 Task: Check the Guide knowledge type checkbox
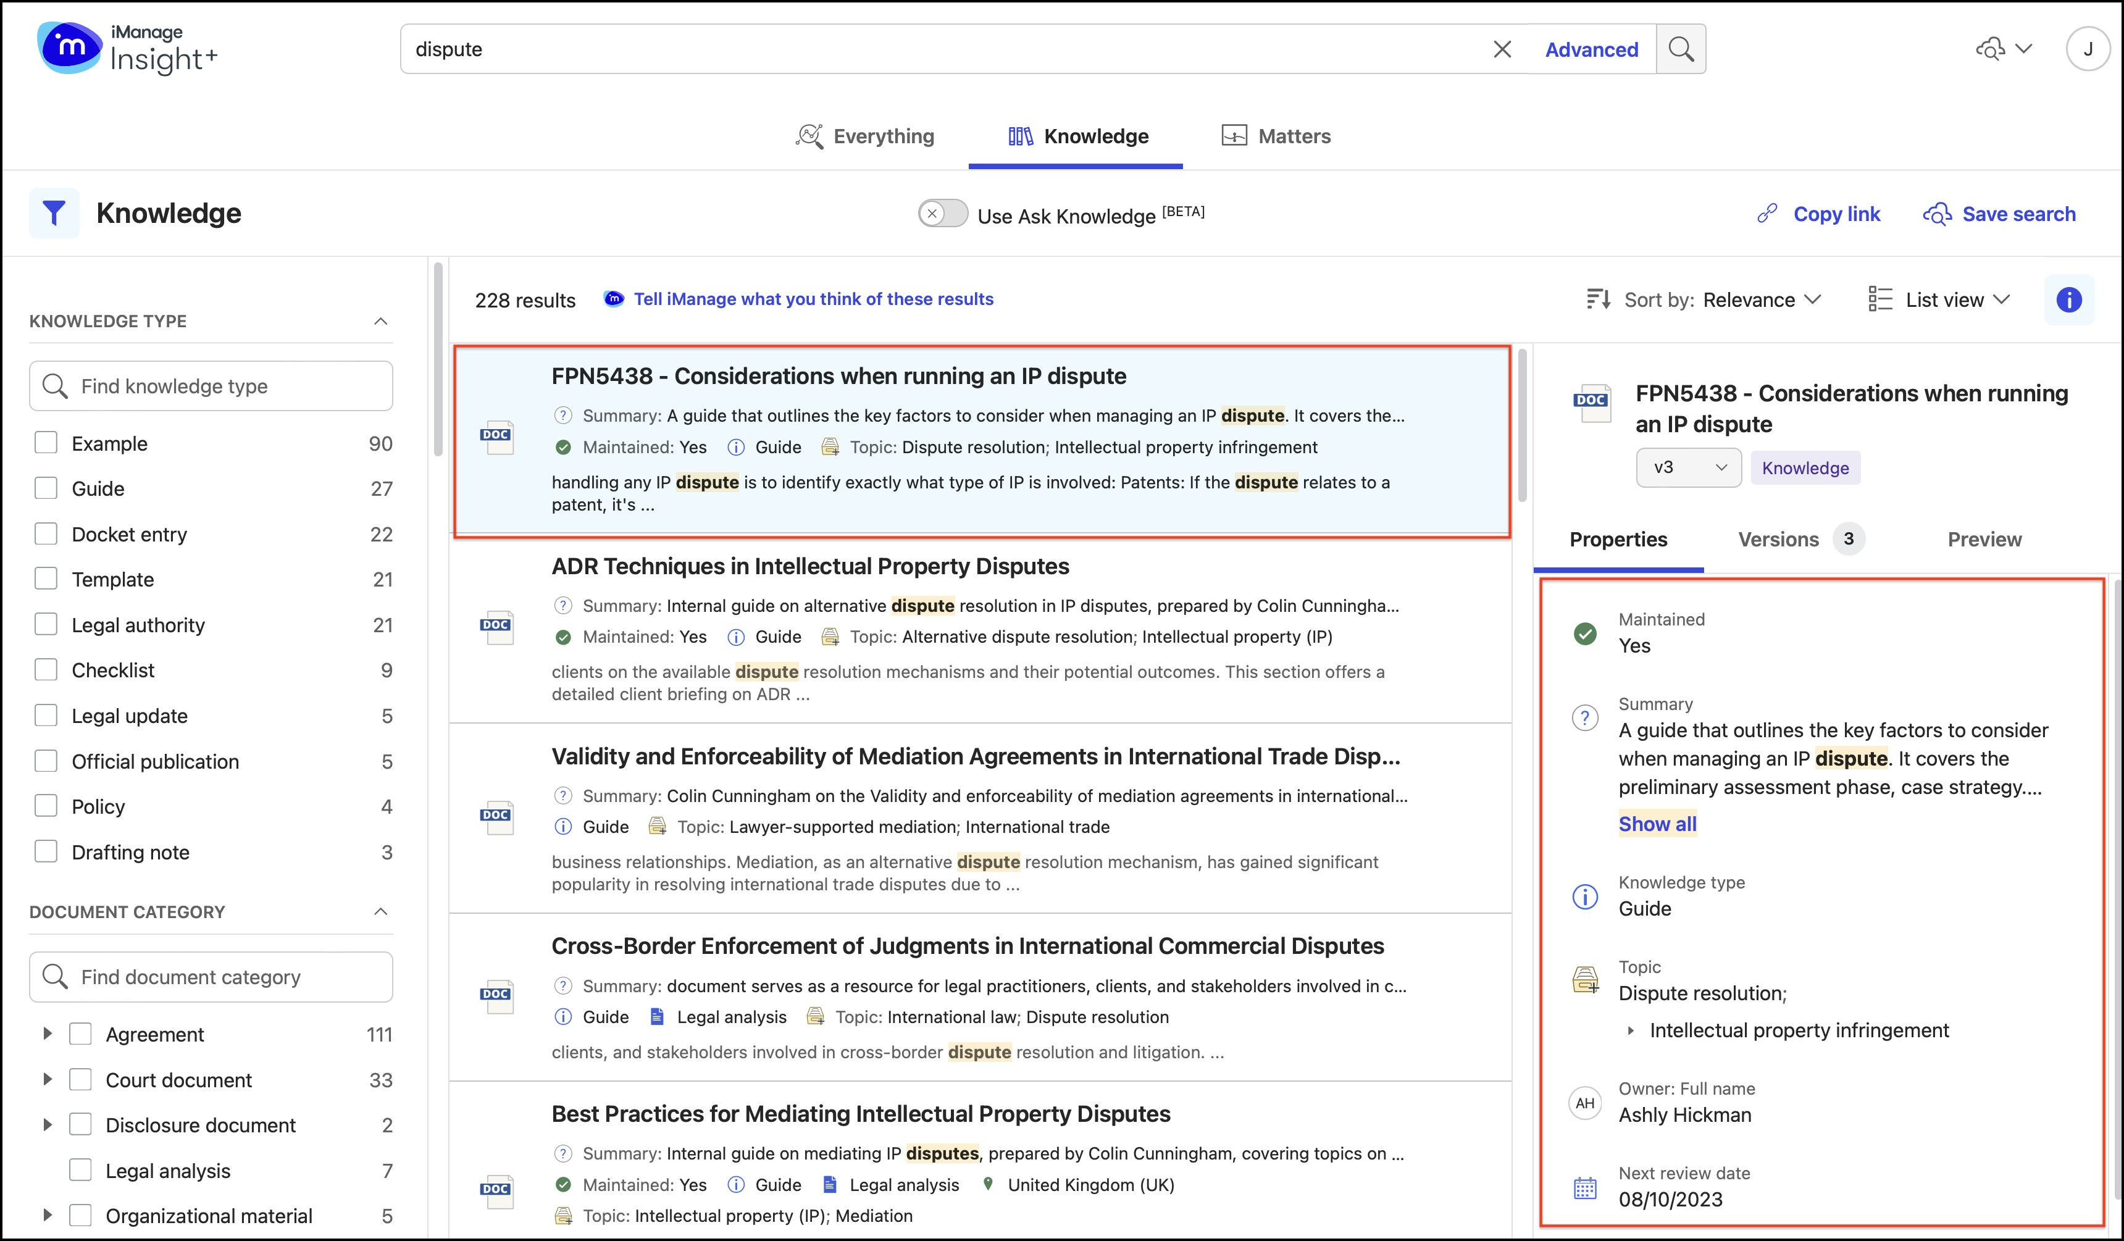[x=46, y=488]
